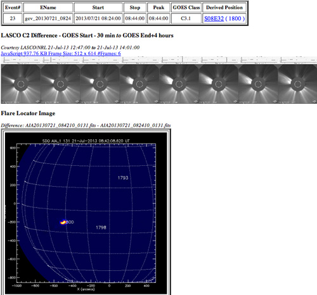
Task: Open the S08E32 derived position link
Action: (x=214, y=18)
